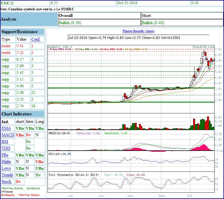
Task: Open the EMA indicator link
Action: pyautogui.click(x=6, y=128)
